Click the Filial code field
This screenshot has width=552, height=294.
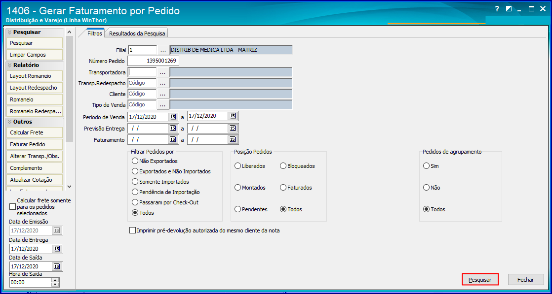tap(142, 50)
